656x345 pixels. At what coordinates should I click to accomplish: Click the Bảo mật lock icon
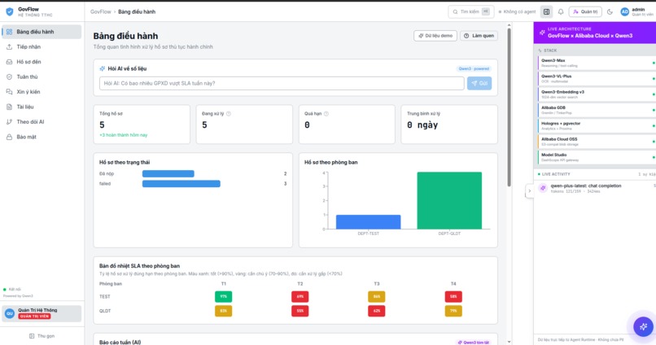9,138
